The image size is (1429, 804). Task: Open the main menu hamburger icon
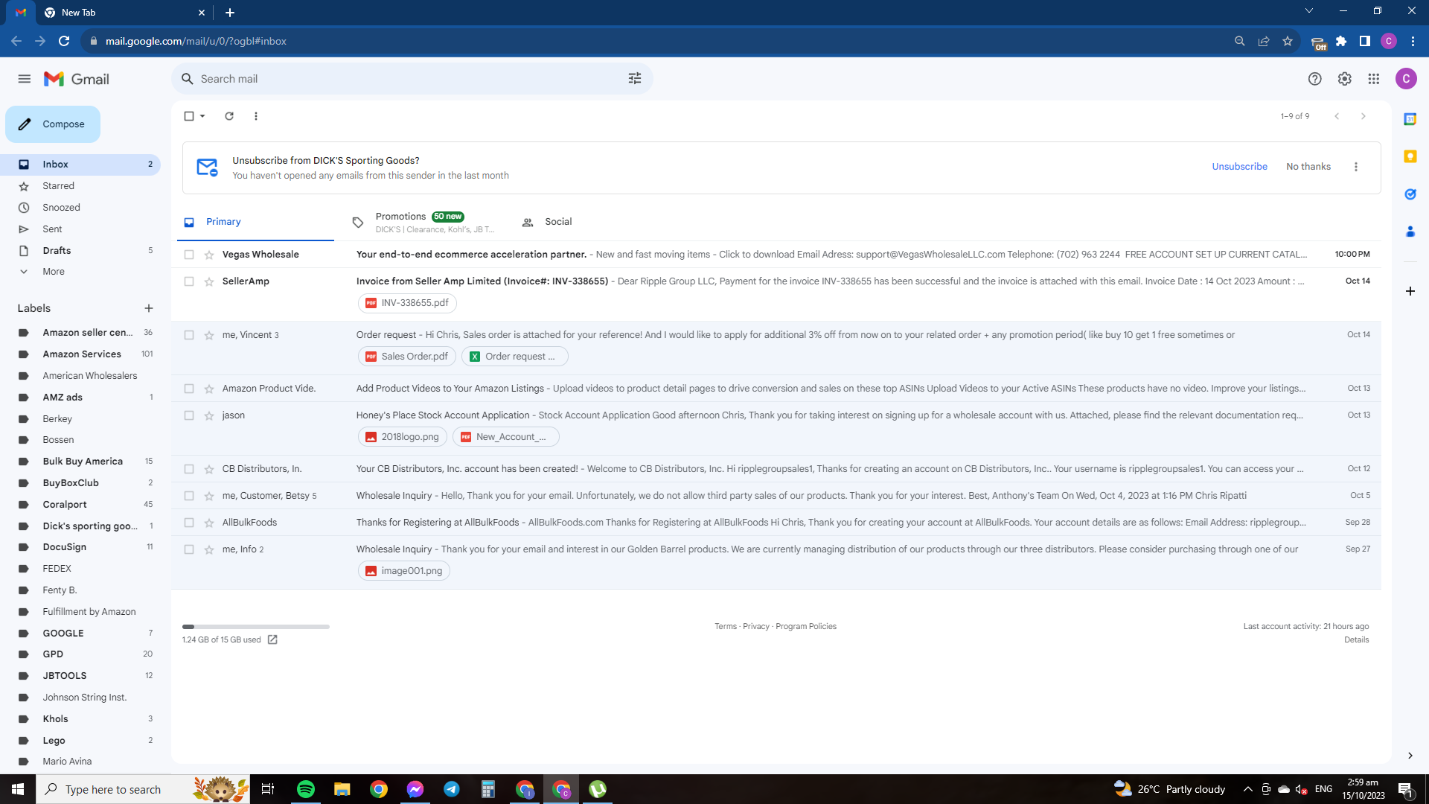point(25,79)
